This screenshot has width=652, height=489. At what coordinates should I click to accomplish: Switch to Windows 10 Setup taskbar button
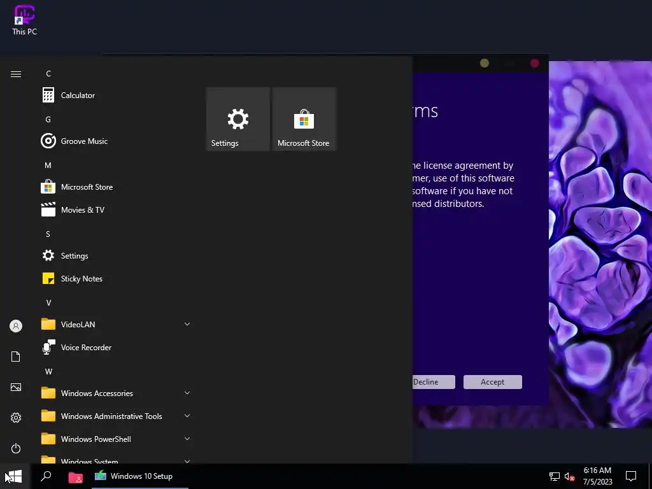(x=139, y=476)
